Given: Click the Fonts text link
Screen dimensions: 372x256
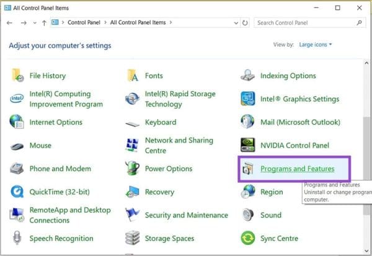Looking at the screenshot, I should [x=154, y=76].
